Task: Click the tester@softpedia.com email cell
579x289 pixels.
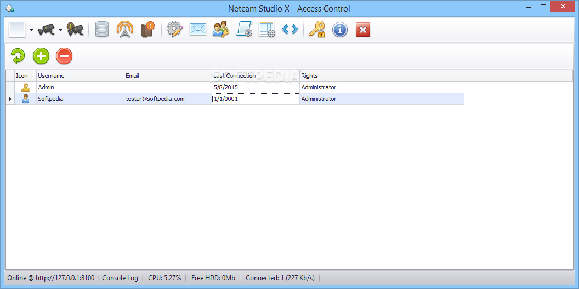Action: (168, 99)
